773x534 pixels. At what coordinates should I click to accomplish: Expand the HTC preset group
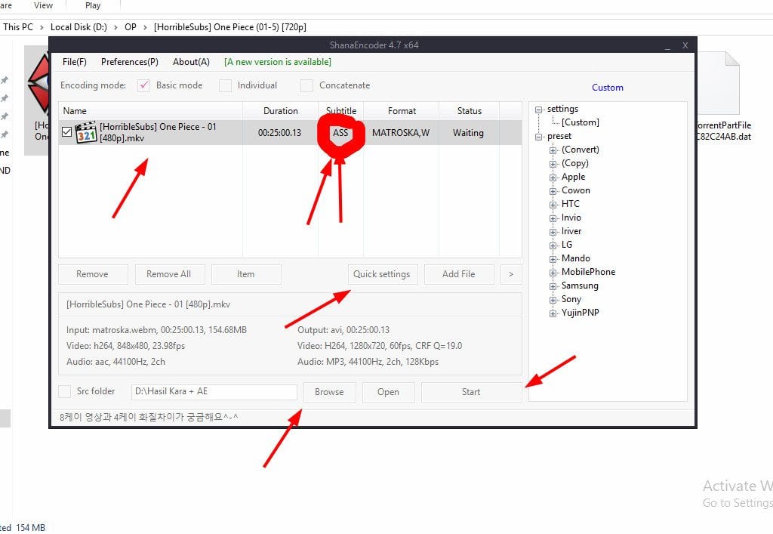[553, 205]
